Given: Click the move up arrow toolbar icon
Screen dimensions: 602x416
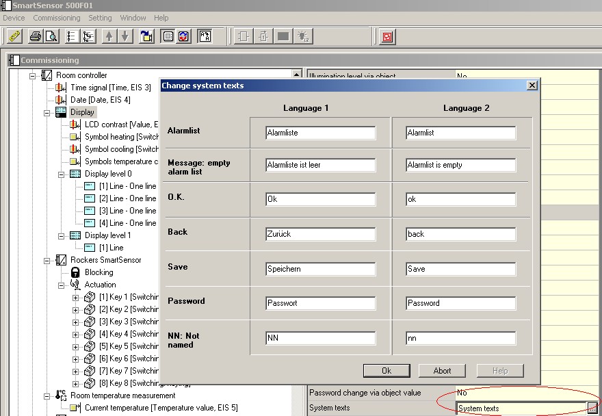Looking at the screenshot, I should pos(109,36).
